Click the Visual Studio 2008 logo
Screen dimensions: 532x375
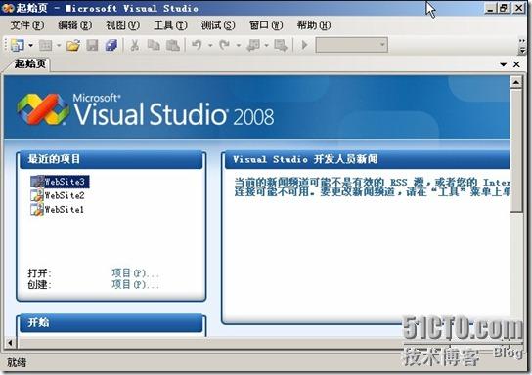pos(146,110)
